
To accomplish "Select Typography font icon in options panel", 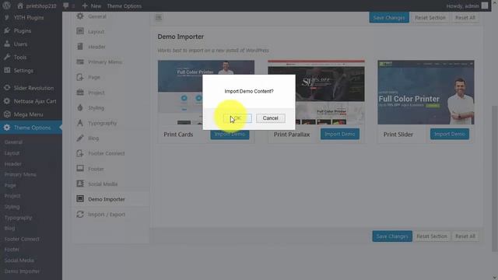I will click(80, 123).
